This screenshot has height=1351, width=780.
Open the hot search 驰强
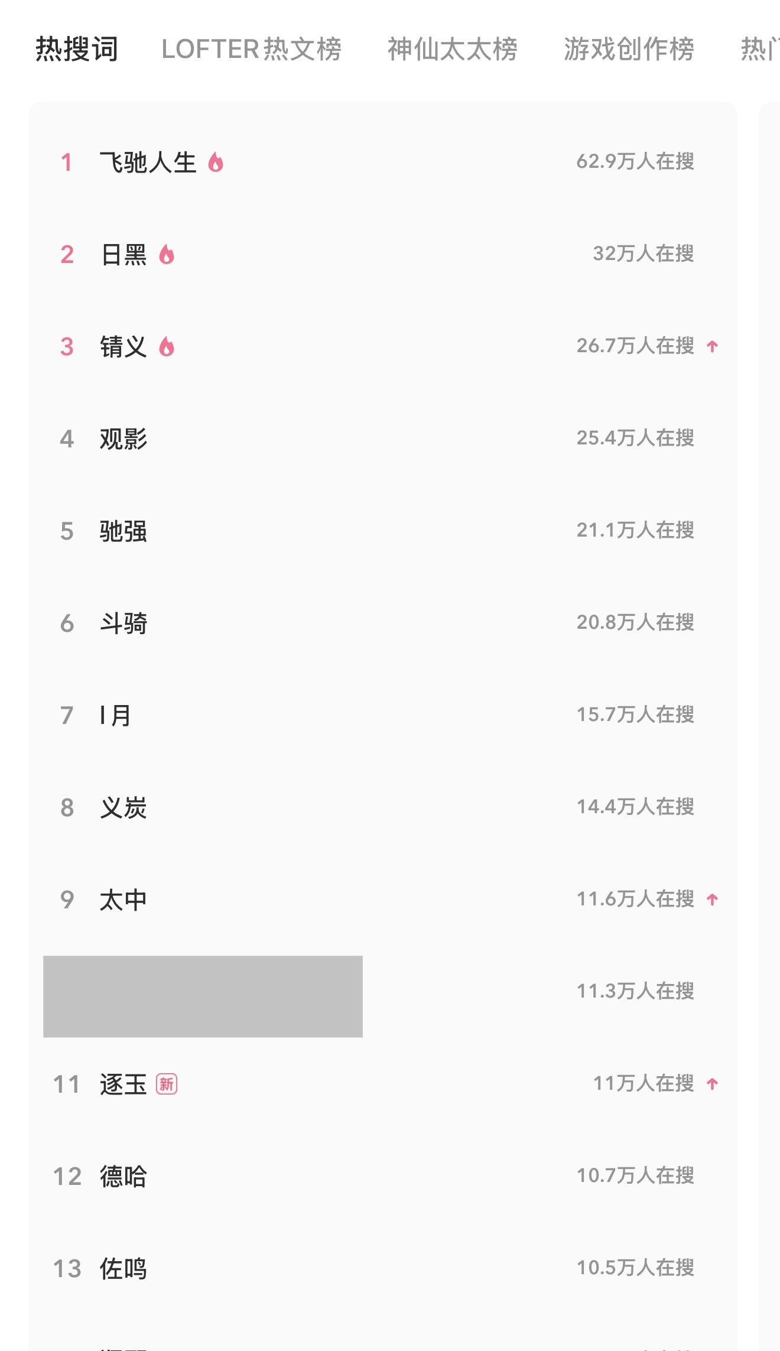(123, 531)
